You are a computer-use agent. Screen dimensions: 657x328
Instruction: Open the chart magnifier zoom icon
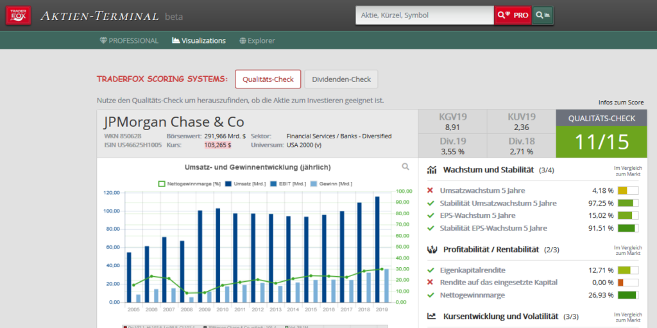pos(405,167)
